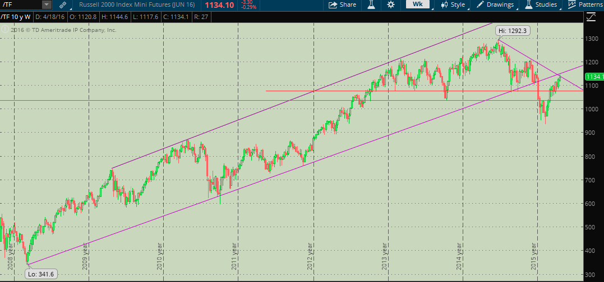This screenshot has height=282, width=604.
Task: Click the flask icon beside Studies
Action: (x=528, y=4)
